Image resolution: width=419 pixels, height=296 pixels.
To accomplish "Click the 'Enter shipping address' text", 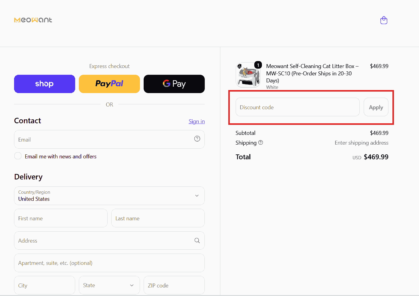I will click(x=362, y=143).
